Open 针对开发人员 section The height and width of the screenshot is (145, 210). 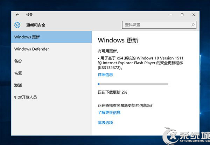(x=51, y=97)
